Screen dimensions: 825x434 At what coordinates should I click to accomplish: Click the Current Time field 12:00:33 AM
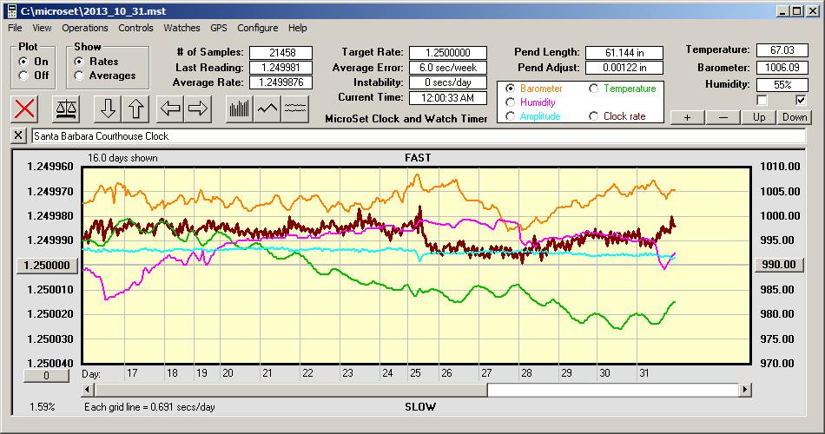(x=448, y=97)
